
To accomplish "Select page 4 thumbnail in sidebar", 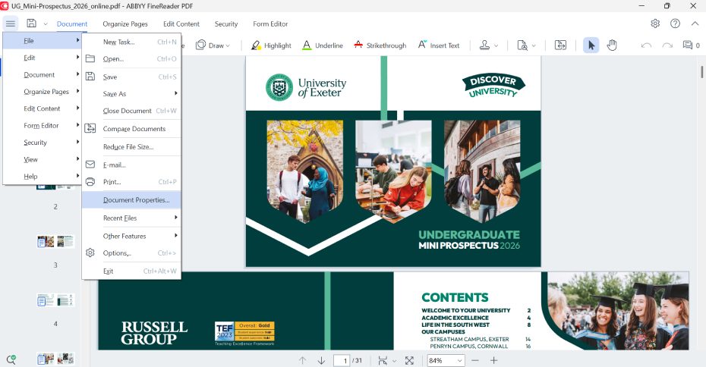I will [x=55, y=300].
